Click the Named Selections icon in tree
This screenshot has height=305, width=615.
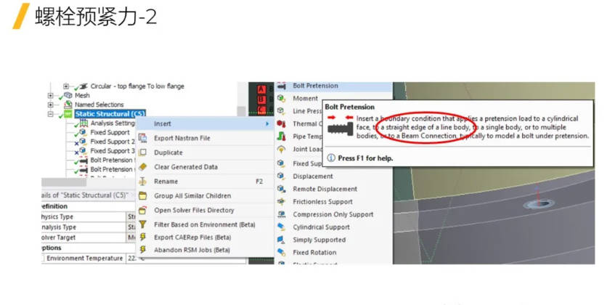(x=68, y=105)
